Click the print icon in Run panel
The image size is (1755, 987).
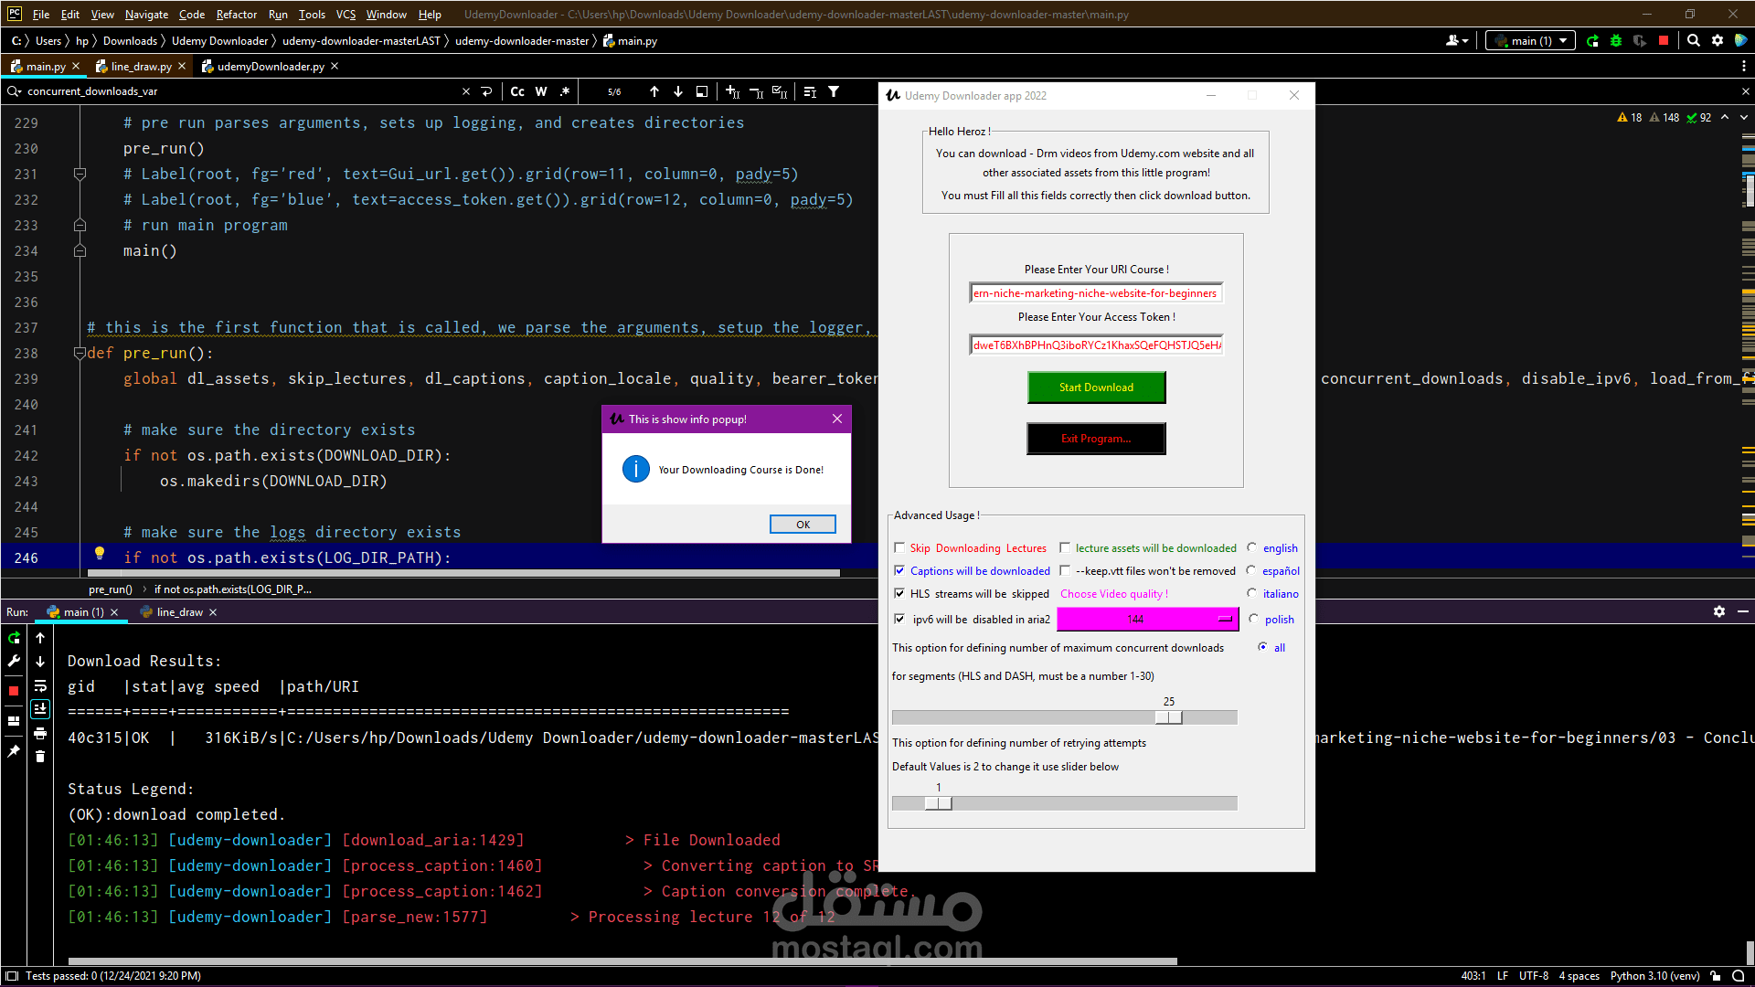40,733
